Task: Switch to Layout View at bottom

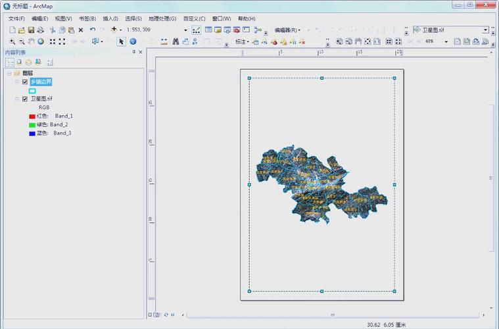Action: point(157,315)
